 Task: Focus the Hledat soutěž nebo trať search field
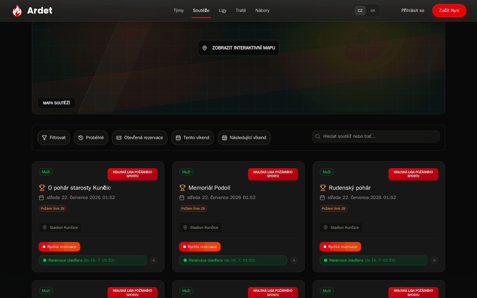(x=376, y=136)
